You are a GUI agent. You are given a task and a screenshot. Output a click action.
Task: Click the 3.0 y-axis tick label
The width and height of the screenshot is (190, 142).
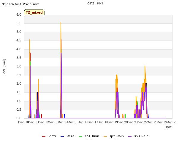19,66
